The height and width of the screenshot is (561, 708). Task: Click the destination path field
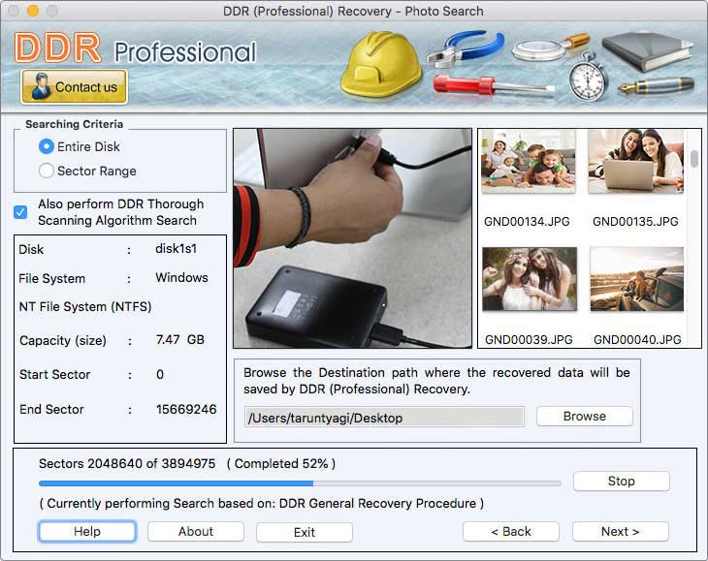384,418
